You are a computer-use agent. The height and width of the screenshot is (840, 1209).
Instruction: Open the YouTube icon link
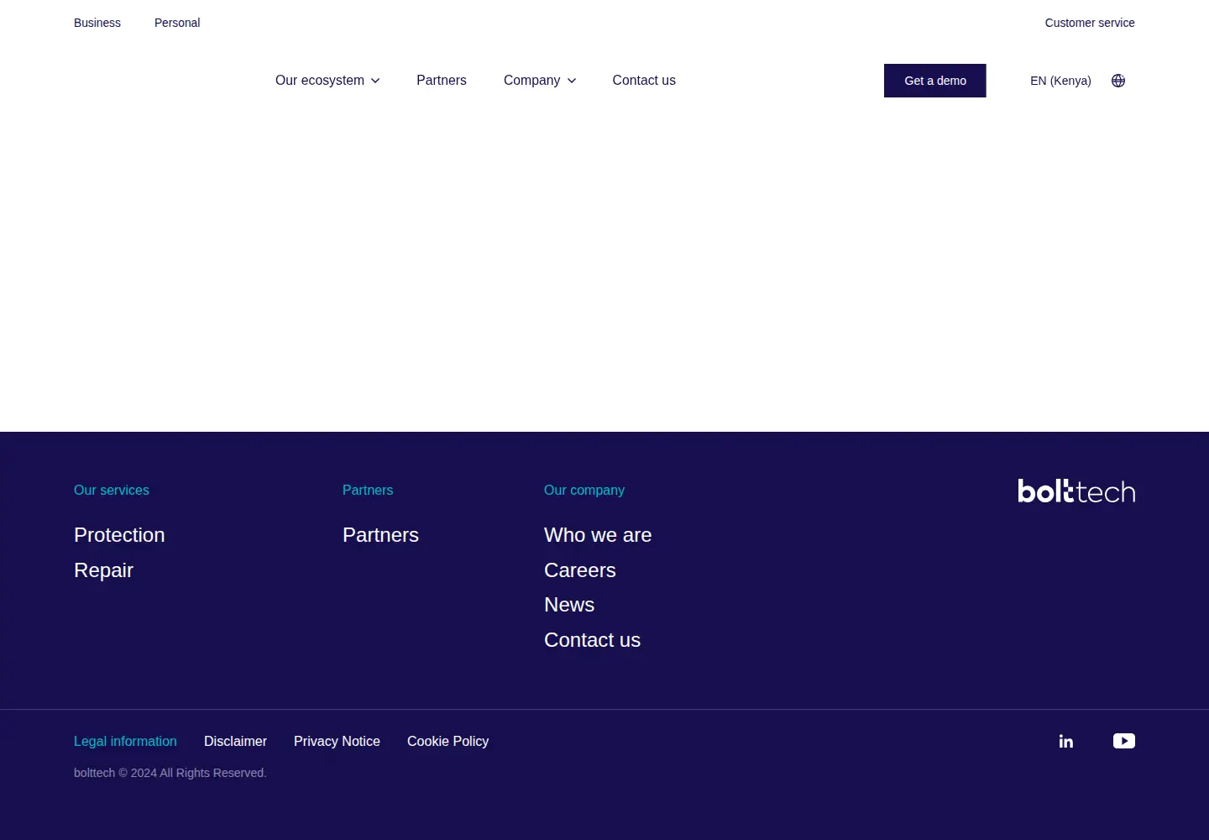(x=1124, y=741)
